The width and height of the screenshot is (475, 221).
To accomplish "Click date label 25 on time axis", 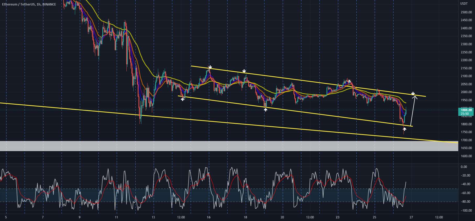I will click(x=374, y=217).
